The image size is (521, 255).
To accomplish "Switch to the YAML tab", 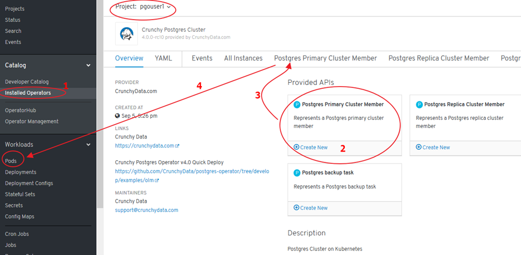I will click(164, 58).
